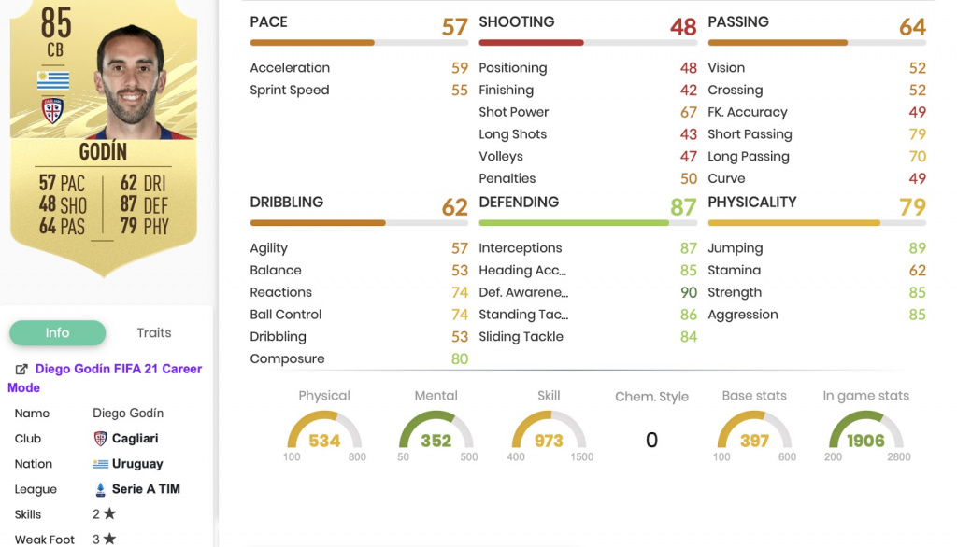This screenshot has width=957, height=547.
Task: Click the Cagliari club crest on the player card
Action: pos(52,111)
